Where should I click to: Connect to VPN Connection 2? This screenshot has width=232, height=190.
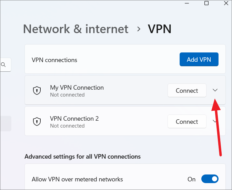tap(187, 121)
